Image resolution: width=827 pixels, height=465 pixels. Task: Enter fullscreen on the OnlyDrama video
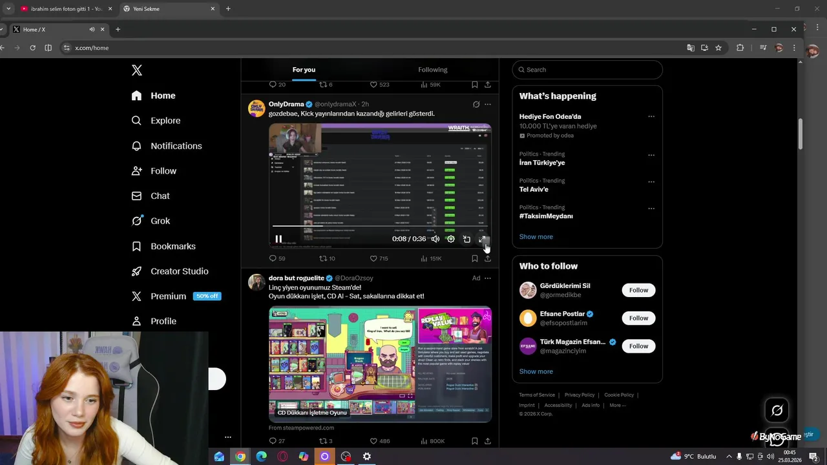[x=482, y=239]
